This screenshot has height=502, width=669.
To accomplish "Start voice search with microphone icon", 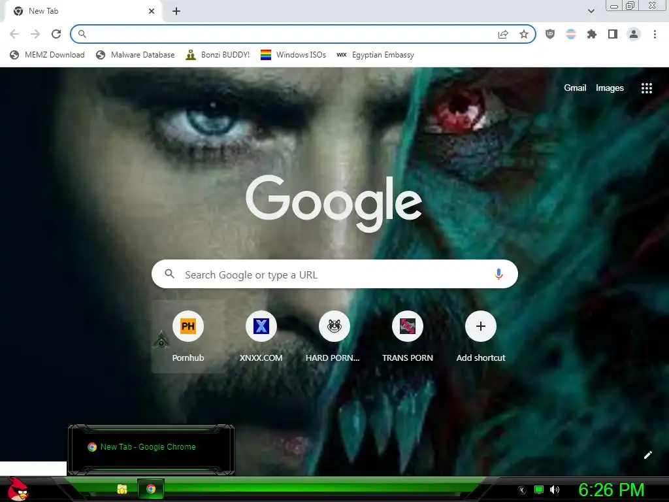I will [498, 274].
